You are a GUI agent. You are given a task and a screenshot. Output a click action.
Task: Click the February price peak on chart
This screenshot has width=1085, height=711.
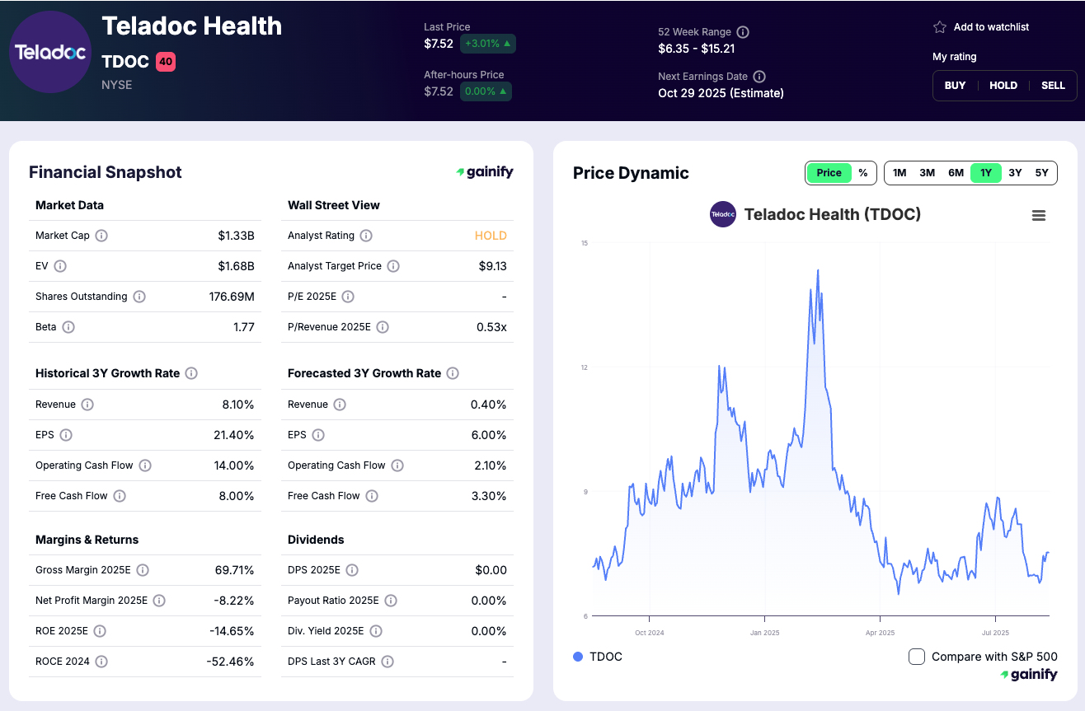818,270
